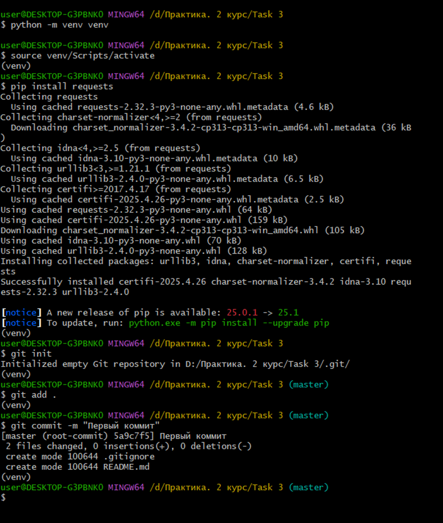The width and height of the screenshot is (443, 523).
Task: Click the "git init" command line
Action: [x=31, y=354]
